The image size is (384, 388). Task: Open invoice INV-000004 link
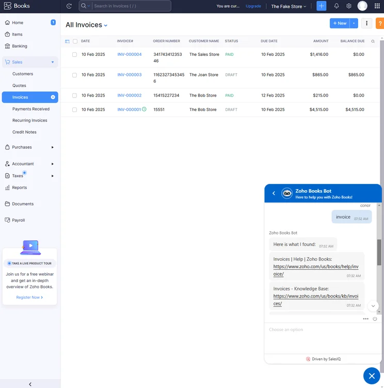tap(130, 54)
